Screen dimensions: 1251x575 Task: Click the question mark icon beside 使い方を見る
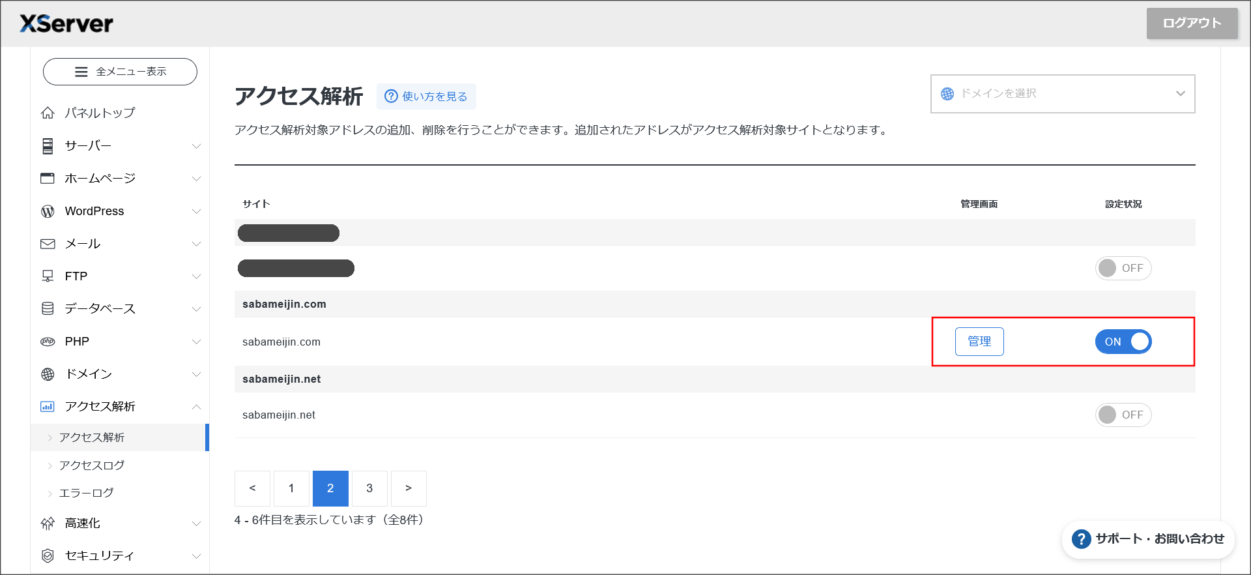(x=391, y=96)
